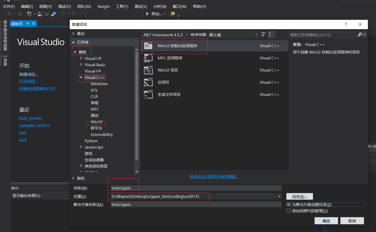376x232 pixels.
Task: Click the Browse button
Action: point(300,197)
